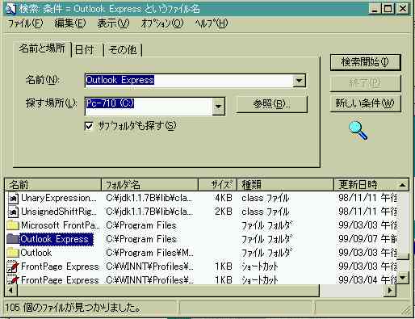415x319 pixels.
Task: Expand the 探す場所 dropdown arrow
Action: (218, 107)
